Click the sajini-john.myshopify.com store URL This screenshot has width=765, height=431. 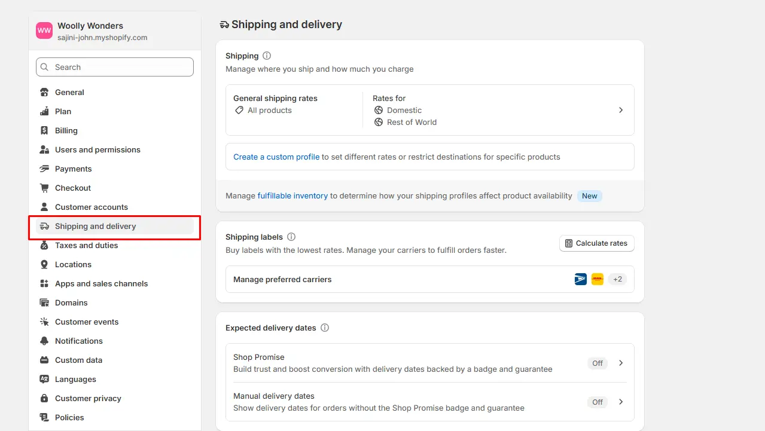coord(102,37)
